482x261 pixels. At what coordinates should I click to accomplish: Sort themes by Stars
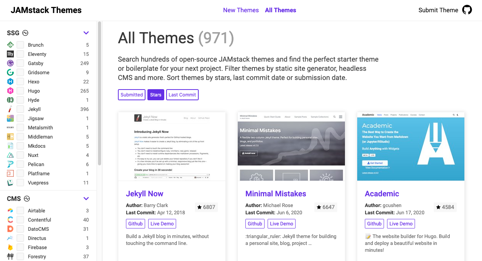pos(156,95)
